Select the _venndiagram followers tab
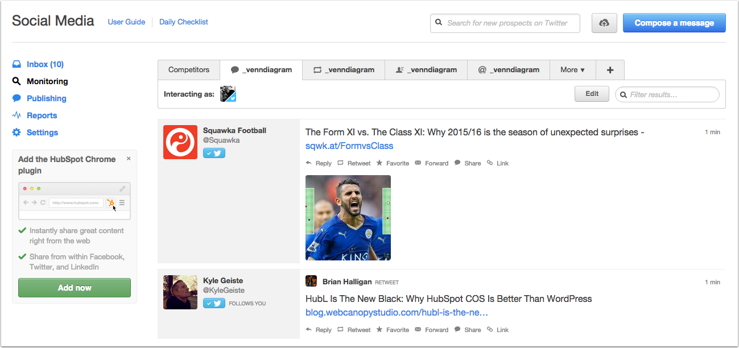The image size is (739, 348). (x=426, y=70)
